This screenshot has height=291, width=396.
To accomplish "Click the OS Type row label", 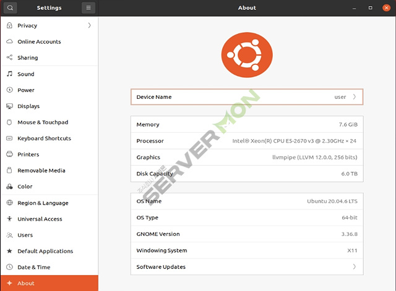I will [x=147, y=217].
